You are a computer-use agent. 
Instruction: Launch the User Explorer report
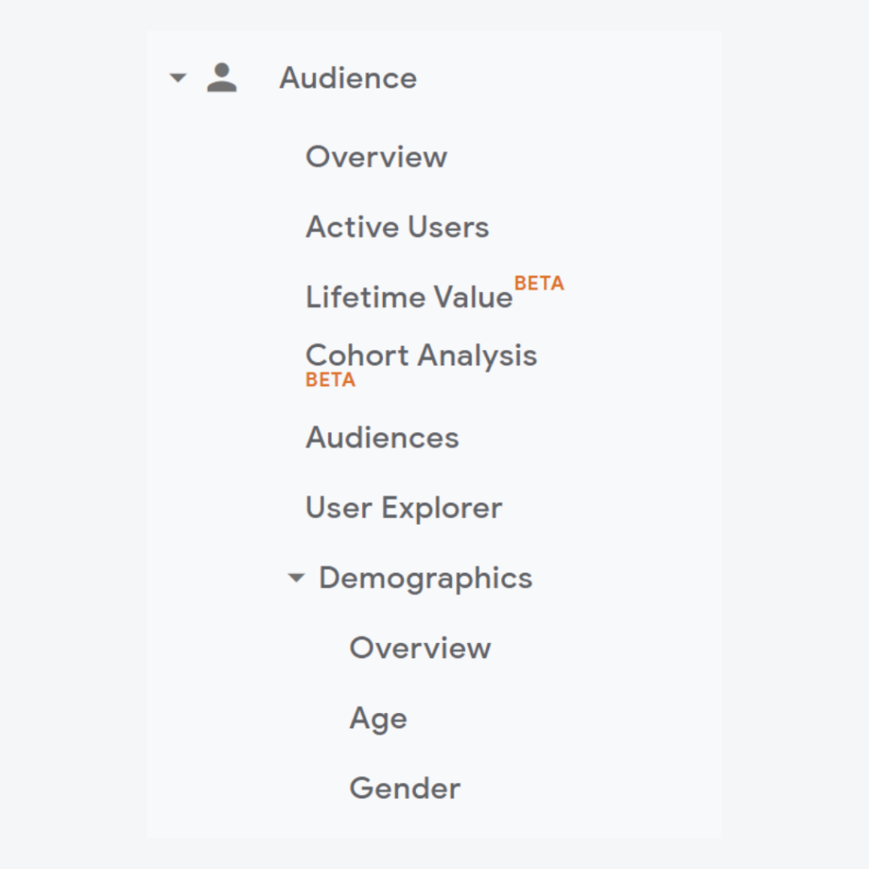pos(403,507)
